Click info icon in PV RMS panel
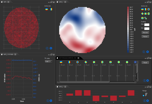Image resolution: width=152 pixels, height=104 pixels. coord(48,101)
